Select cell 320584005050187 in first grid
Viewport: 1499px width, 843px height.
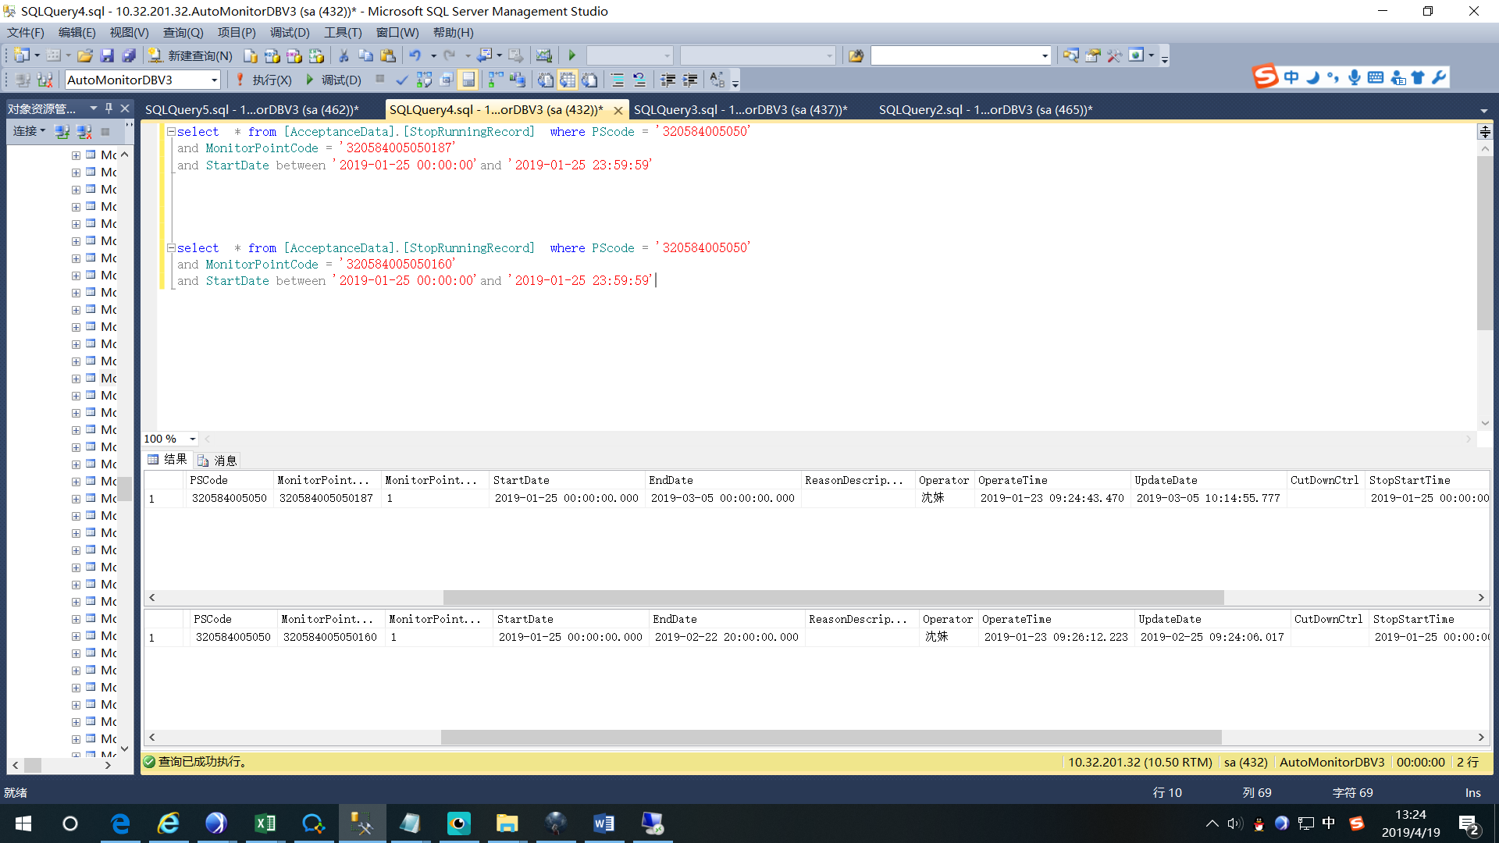(x=326, y=498)
